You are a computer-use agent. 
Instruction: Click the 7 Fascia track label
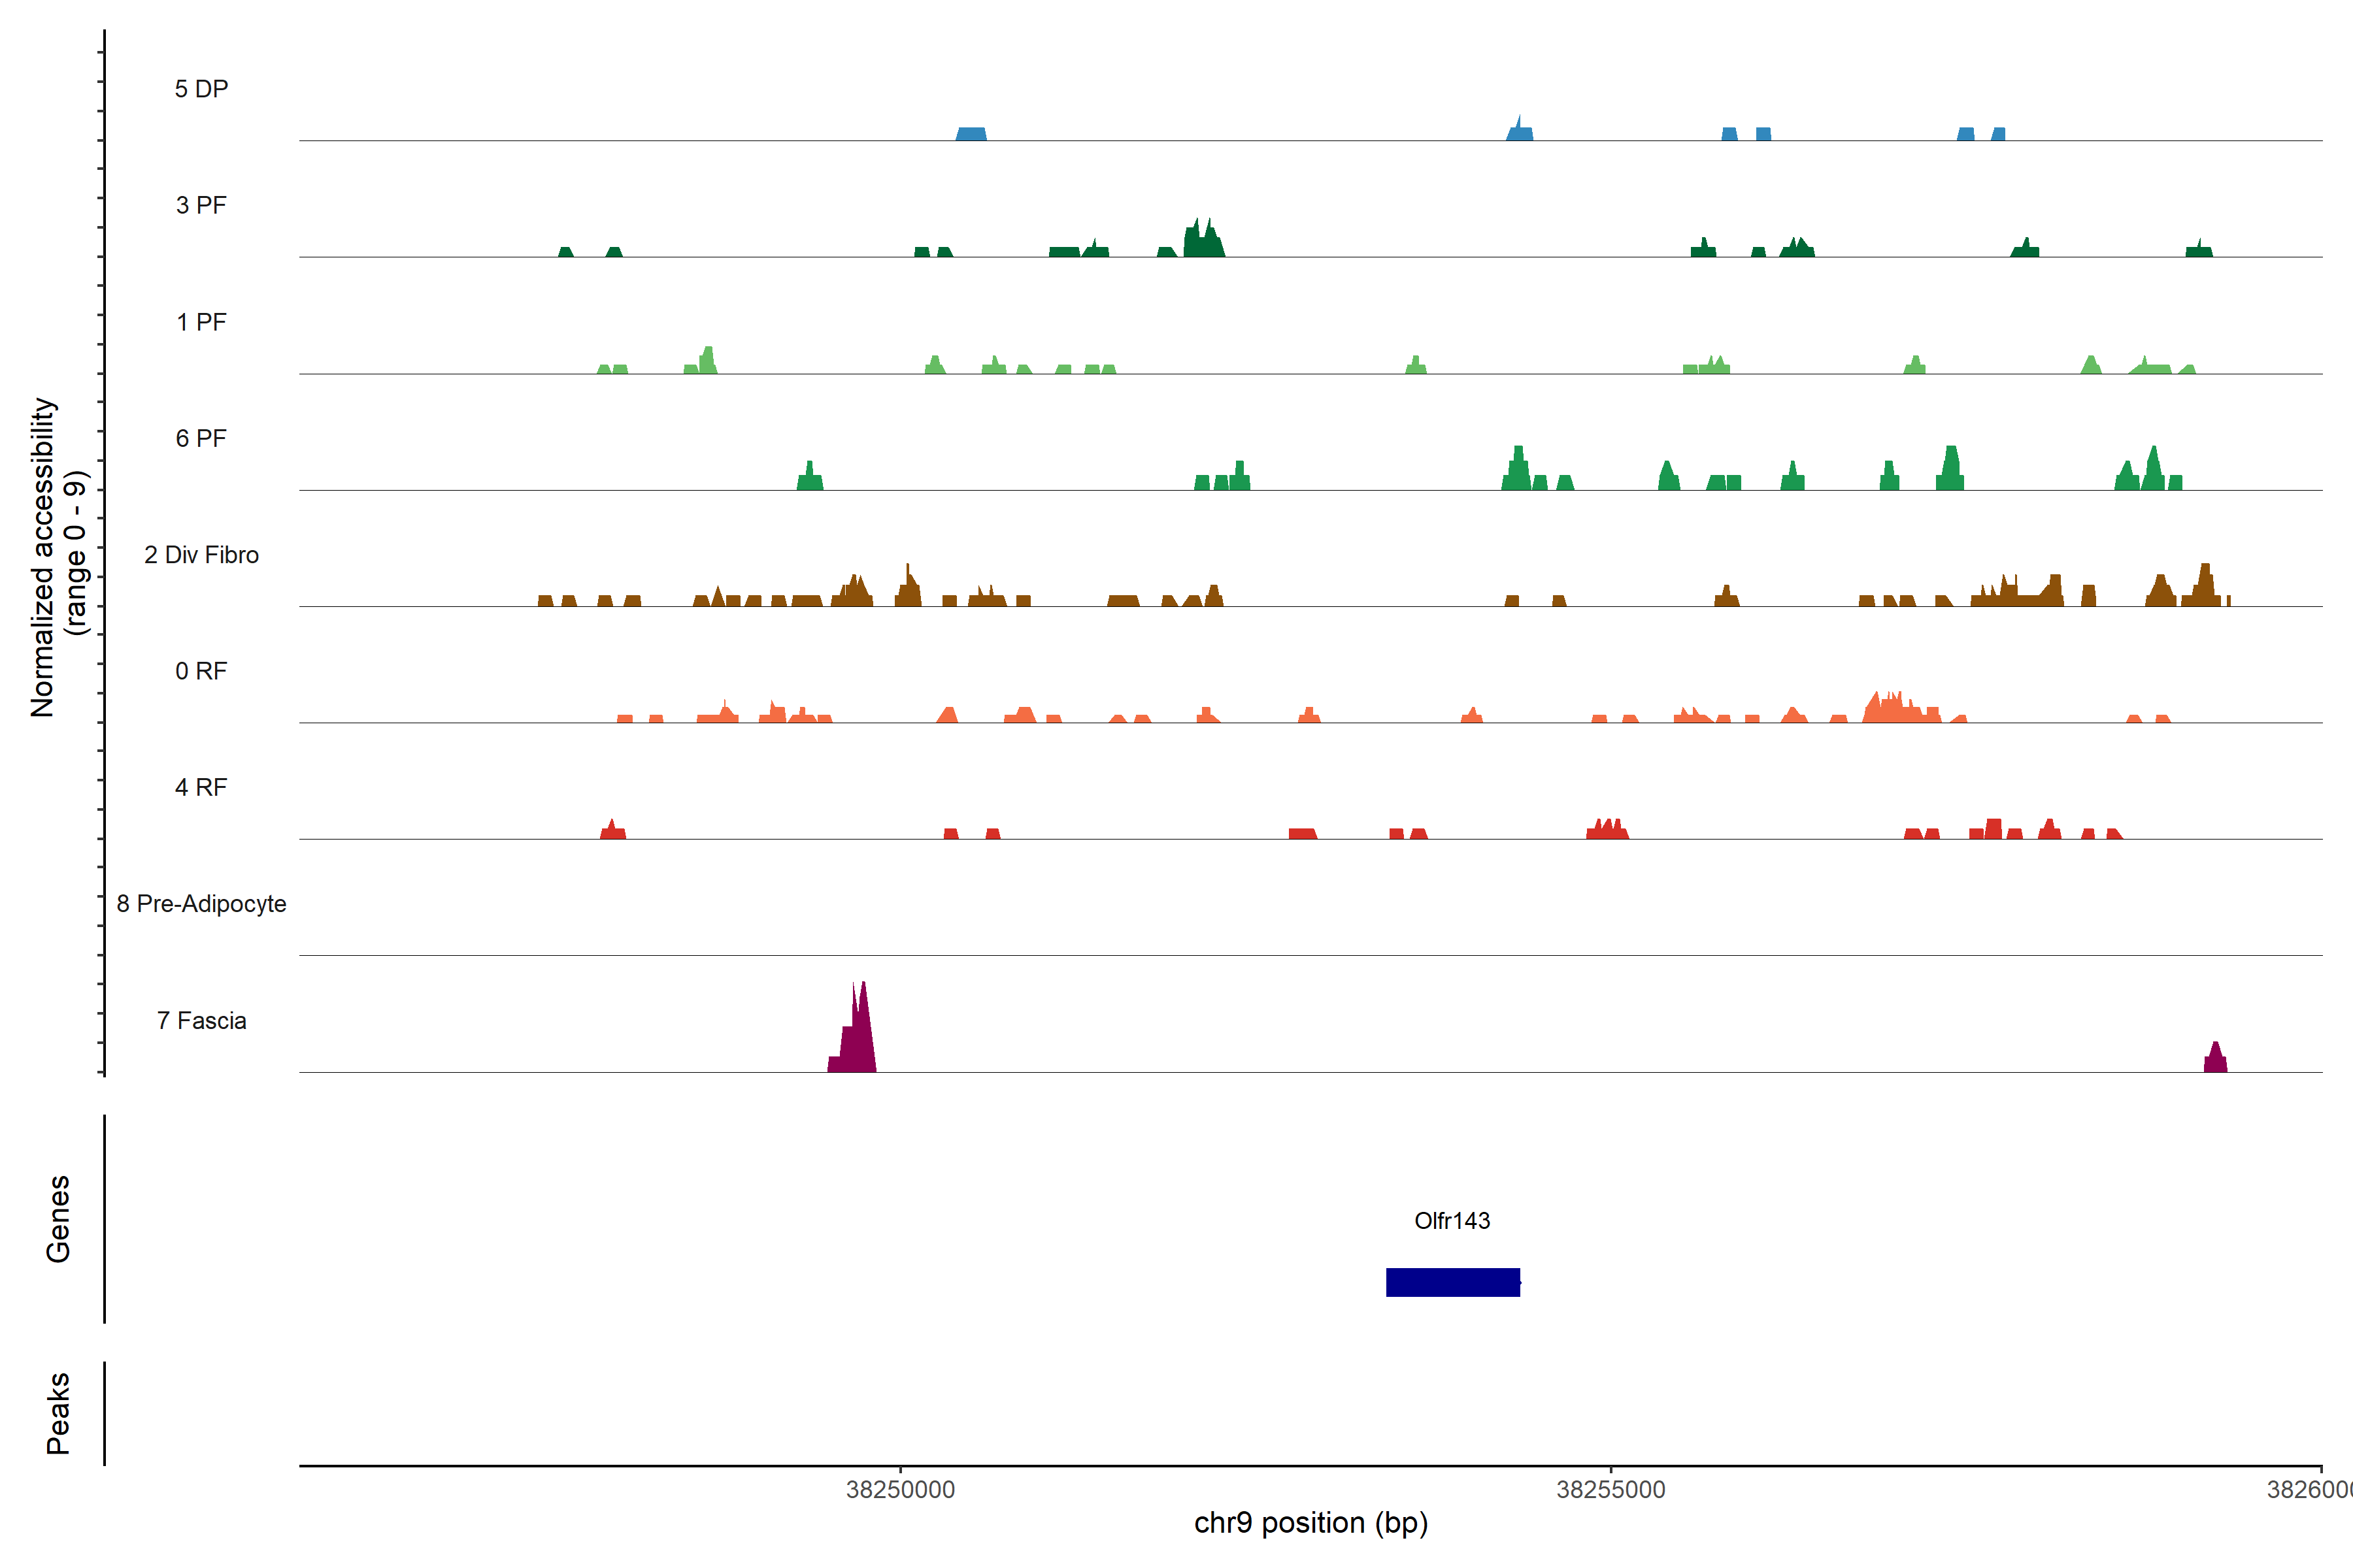coord(201,1020)
